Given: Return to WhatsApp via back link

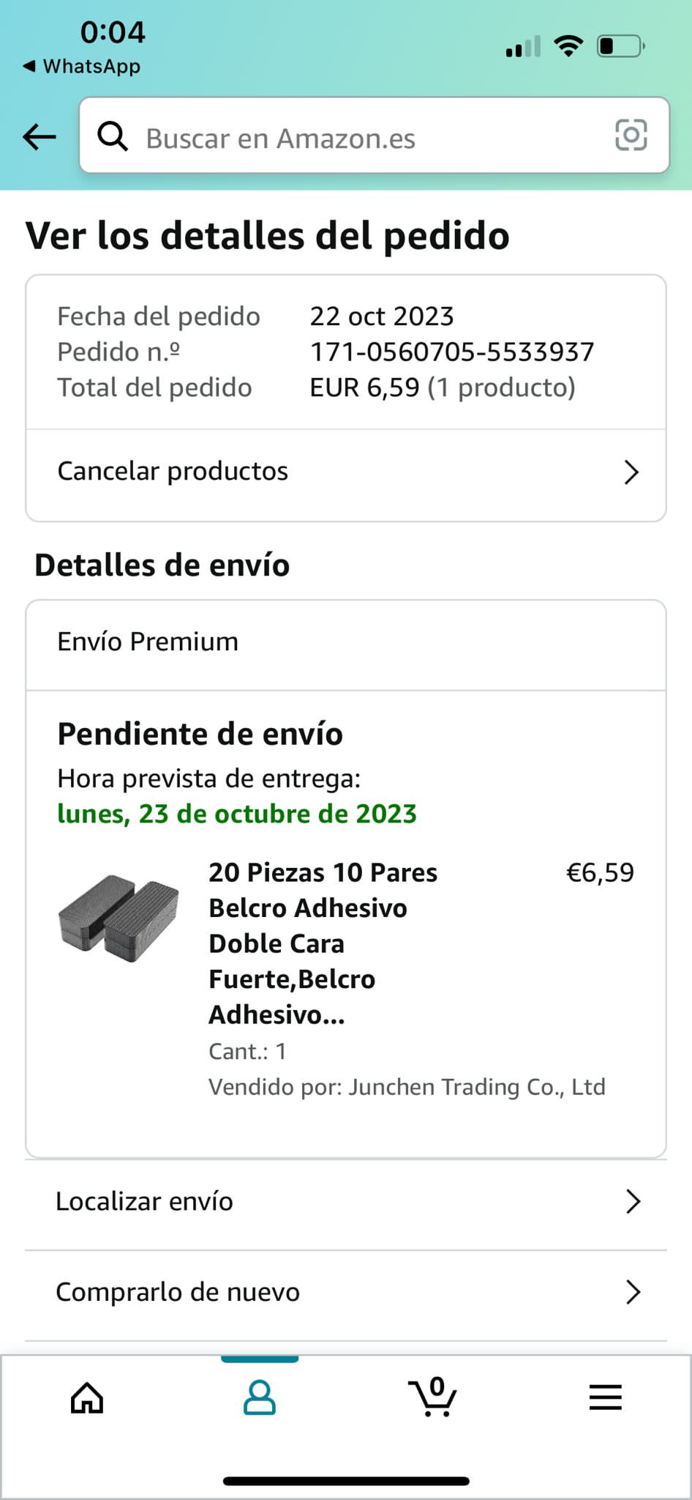Looking at the screenshot, I should 81,66.
